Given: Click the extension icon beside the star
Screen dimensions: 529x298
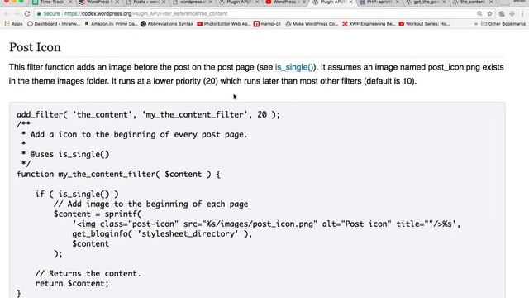Looking at the screenshot, I should [502, 14].
